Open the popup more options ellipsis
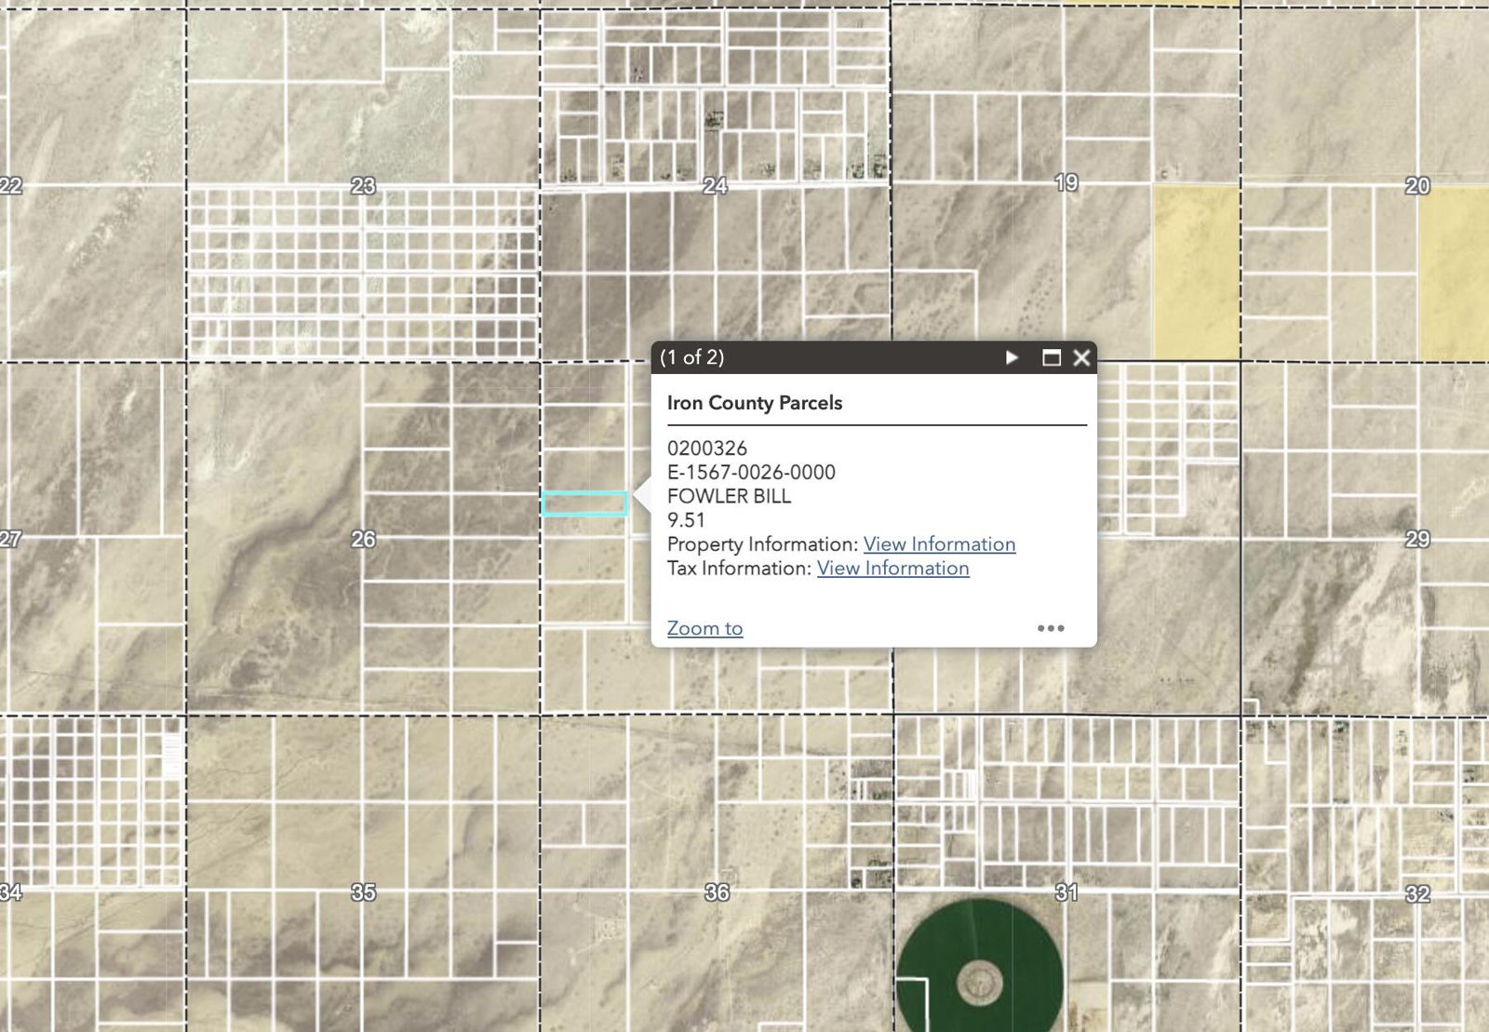The image size is (1489, 1032). tap(1051, 628)
